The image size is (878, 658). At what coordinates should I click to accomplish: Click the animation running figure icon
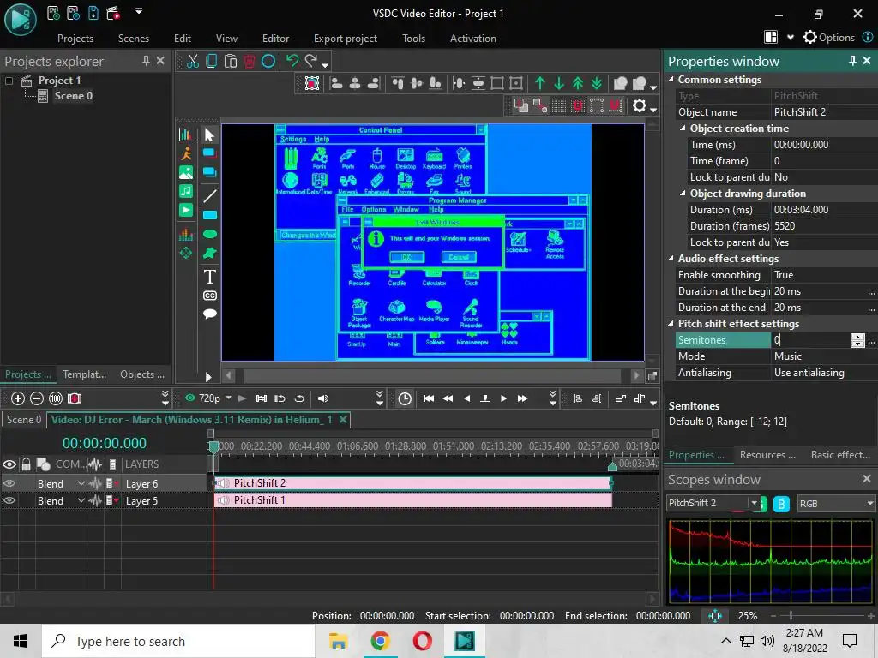(x=186, y=153)
